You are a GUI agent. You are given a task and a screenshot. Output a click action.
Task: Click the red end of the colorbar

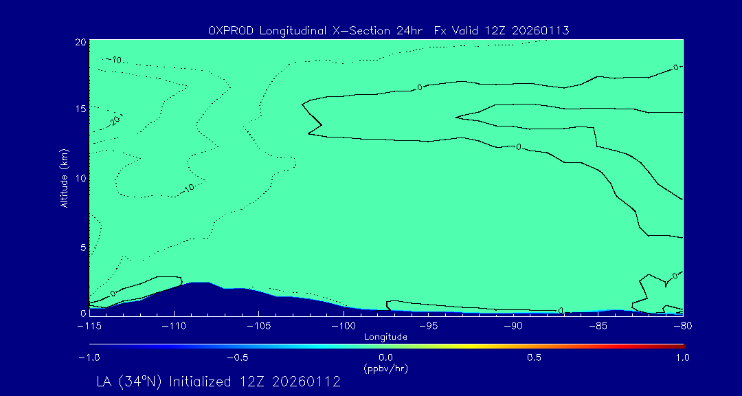pyautogui.click(x=680, y=345)
